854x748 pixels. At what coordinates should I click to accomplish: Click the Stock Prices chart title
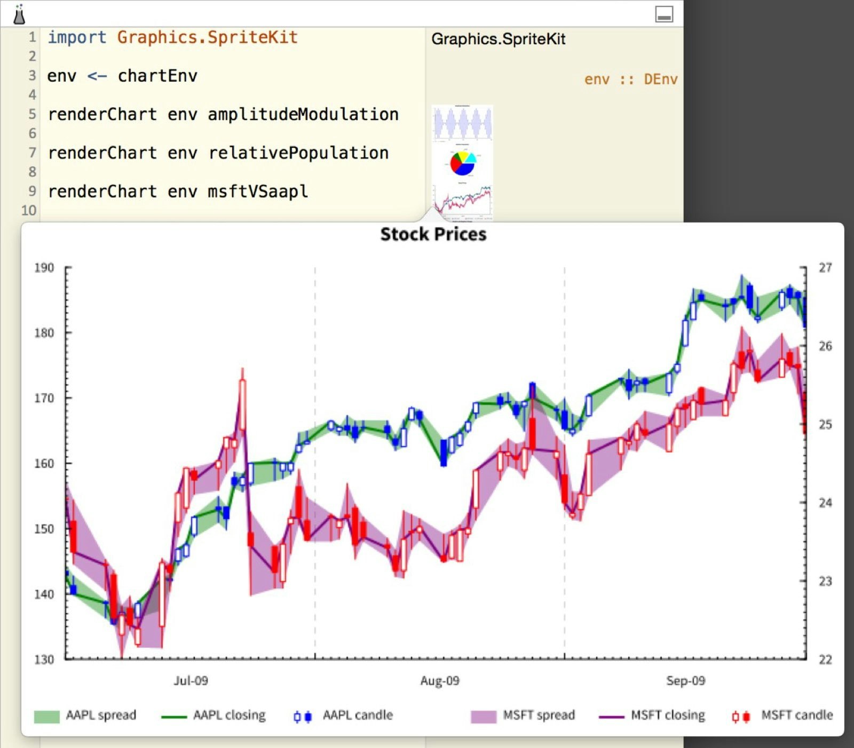(433, 234)
